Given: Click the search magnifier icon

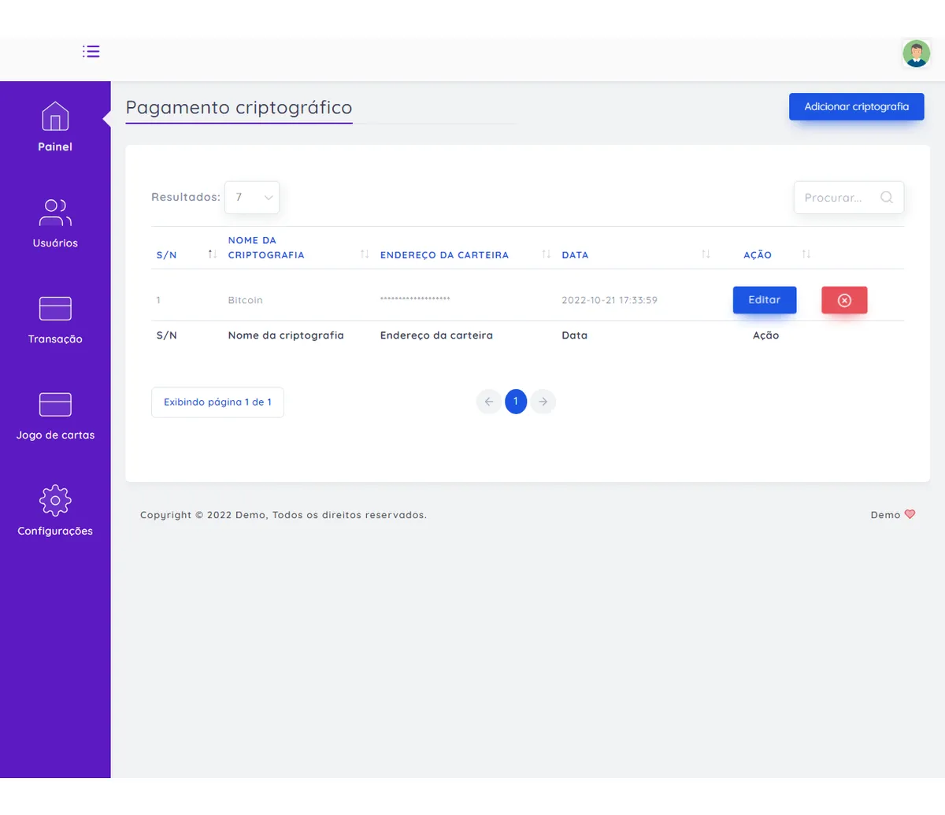Looking at the screenshot, I should [x=887, y=198].
